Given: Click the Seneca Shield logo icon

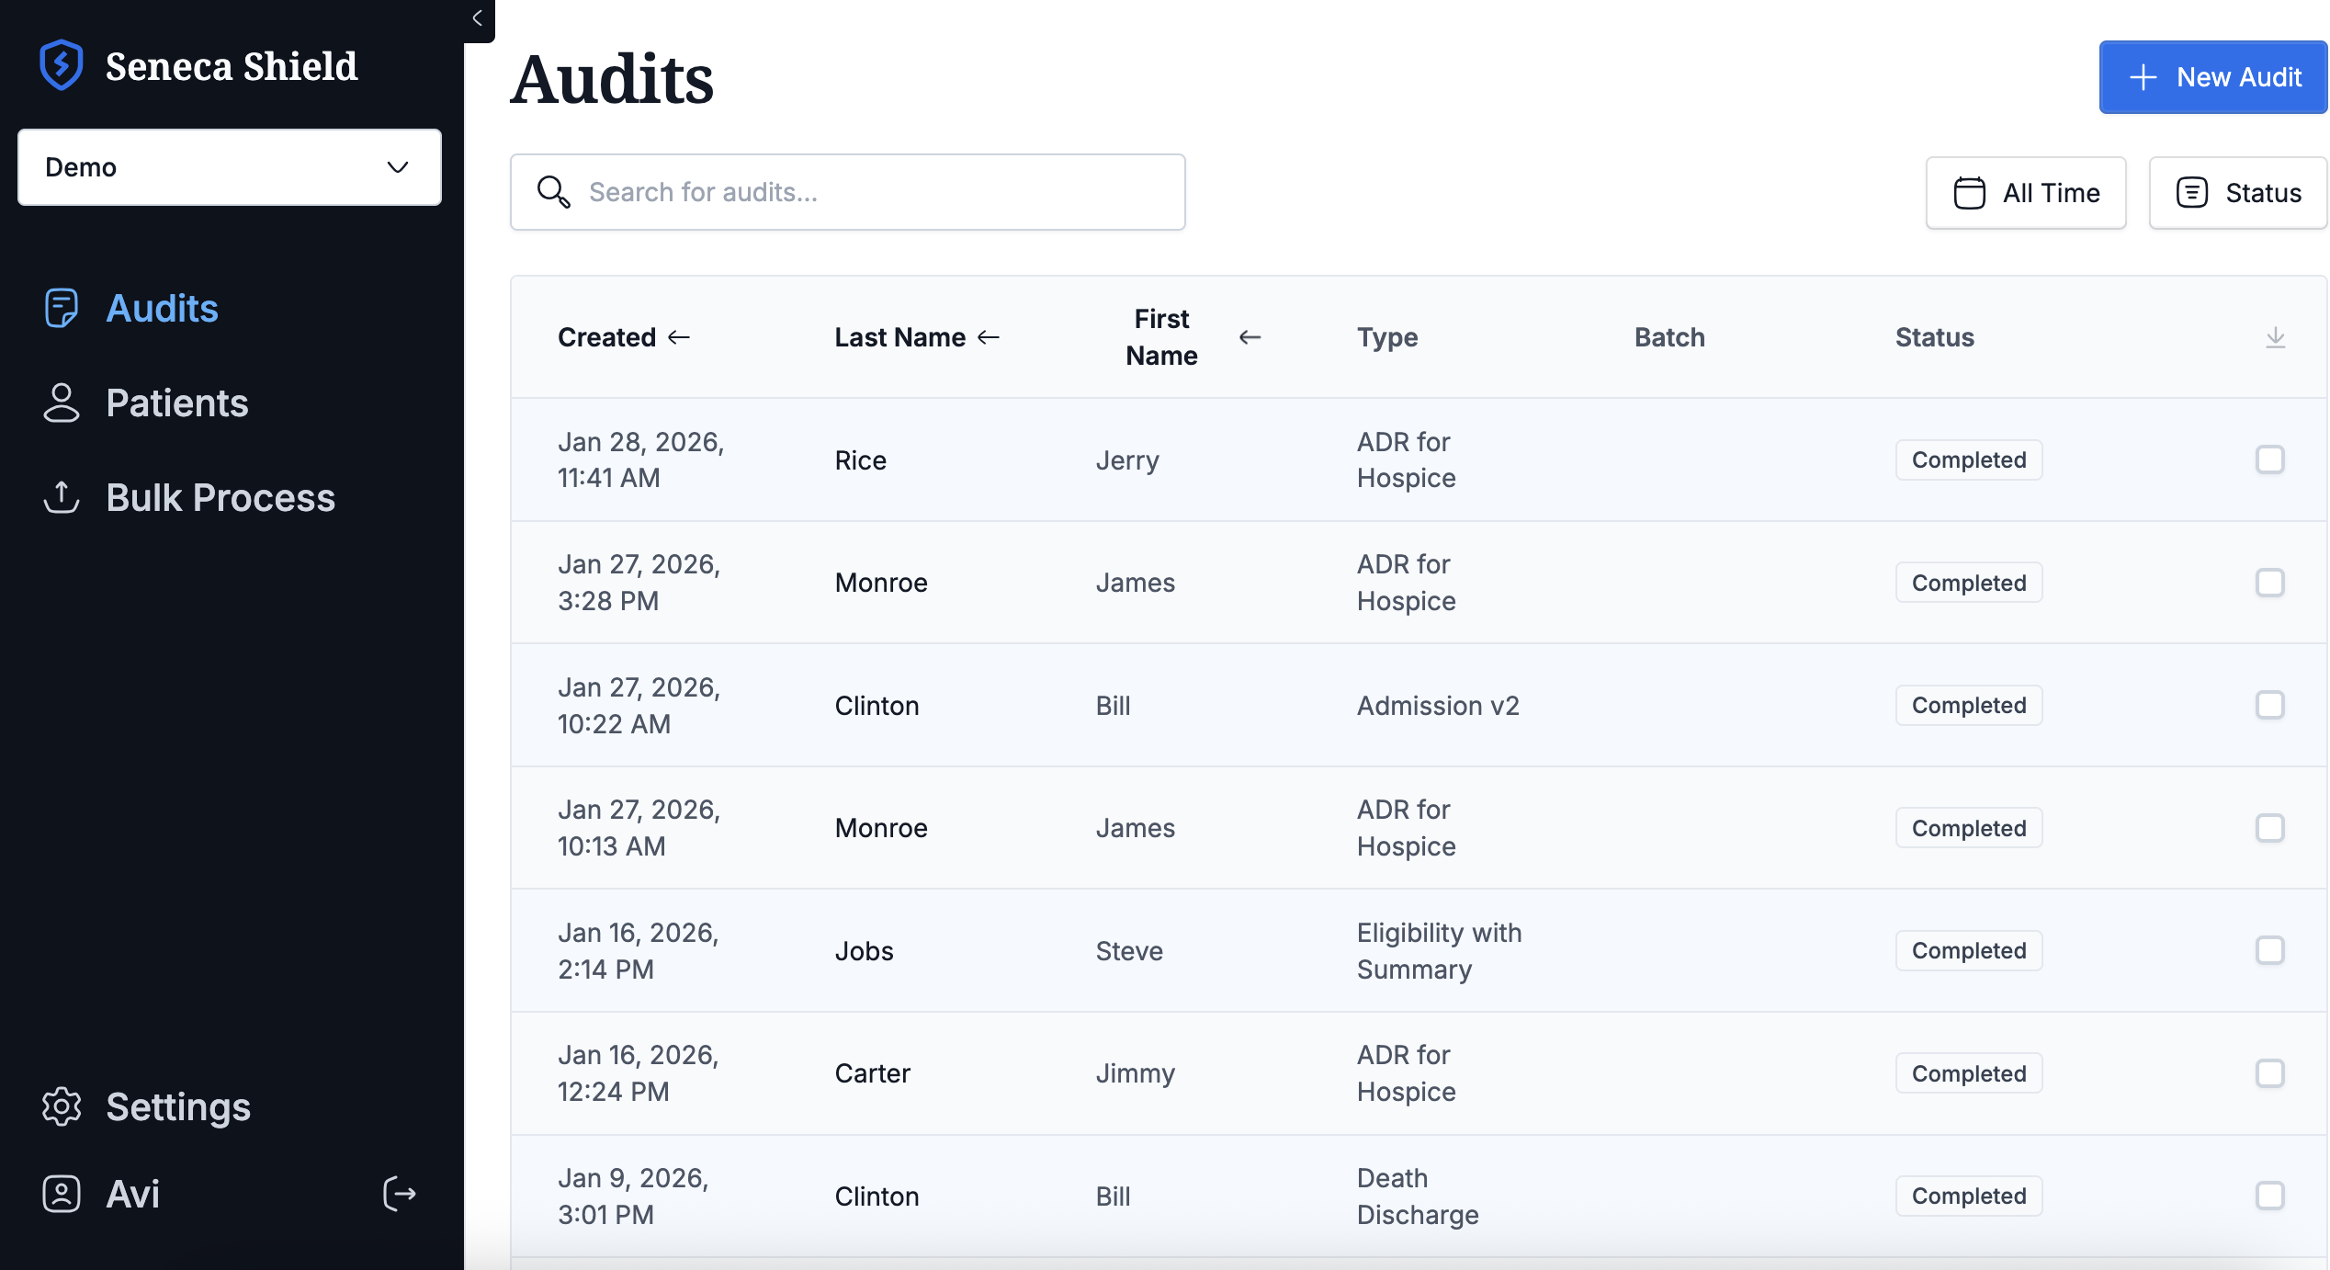Looking at the screenshot, I should click(61, 64).
